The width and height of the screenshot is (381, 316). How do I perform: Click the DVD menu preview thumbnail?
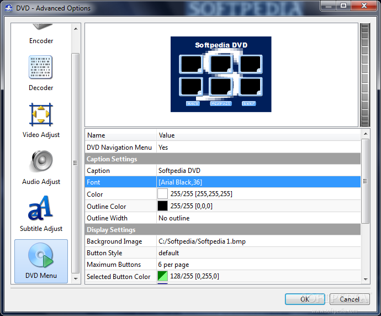click(221, 74)
